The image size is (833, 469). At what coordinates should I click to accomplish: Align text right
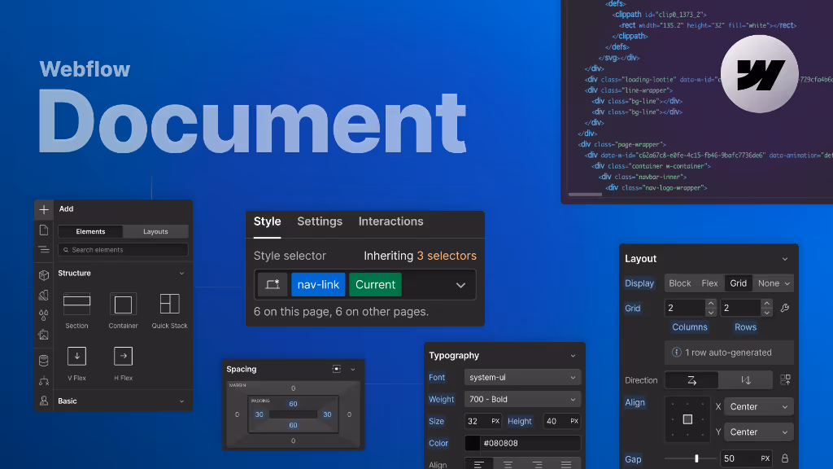[x=537, y=464]
